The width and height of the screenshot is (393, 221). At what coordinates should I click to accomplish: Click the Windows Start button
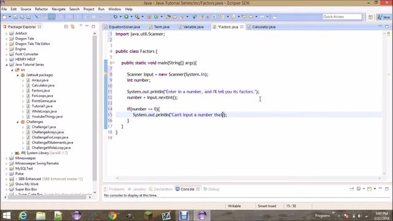7,215
